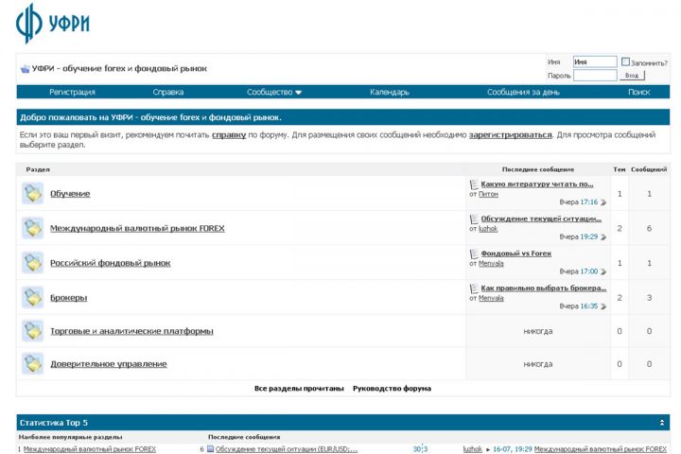The height and width of the screenshot is (454, 681).
Task: Open top popular section Международный валютный рынок FOREX
Action: pos(90,449)
